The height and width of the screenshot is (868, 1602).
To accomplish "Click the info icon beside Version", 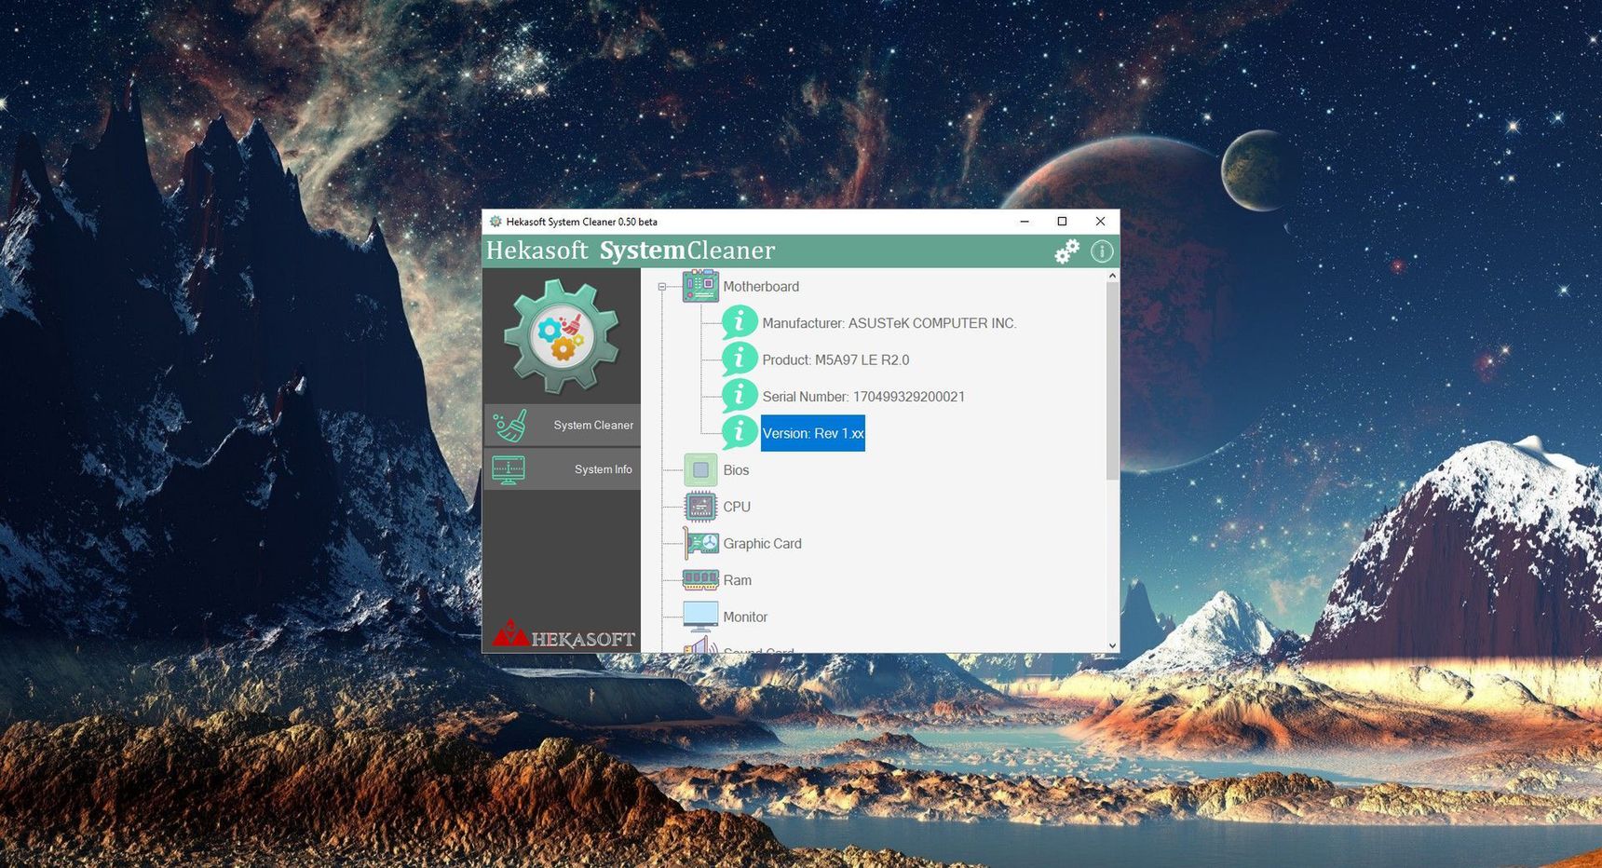I will (740, 432).
